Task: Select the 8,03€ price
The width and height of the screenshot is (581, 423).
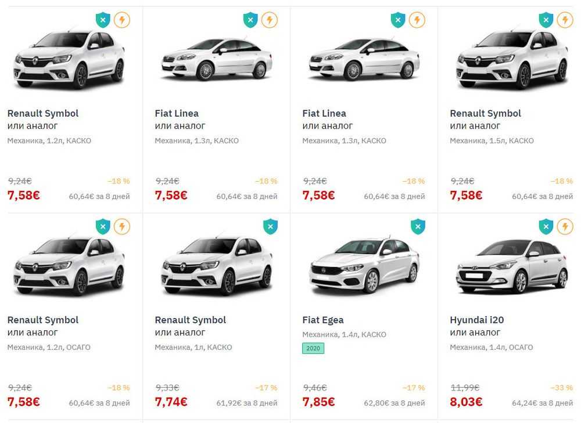Action: pos(467,402)
